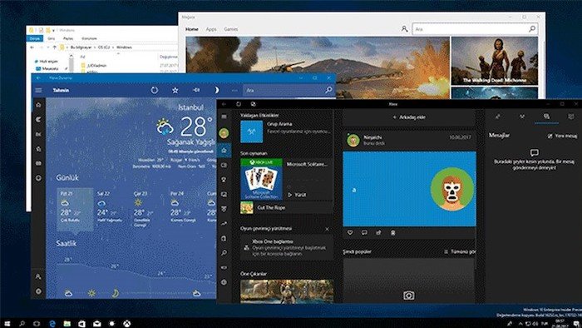Go back using Xbox title bar arrow
The height and width of the screenshot is (328, 582).
pyautogui.click(x=224, y=104)
